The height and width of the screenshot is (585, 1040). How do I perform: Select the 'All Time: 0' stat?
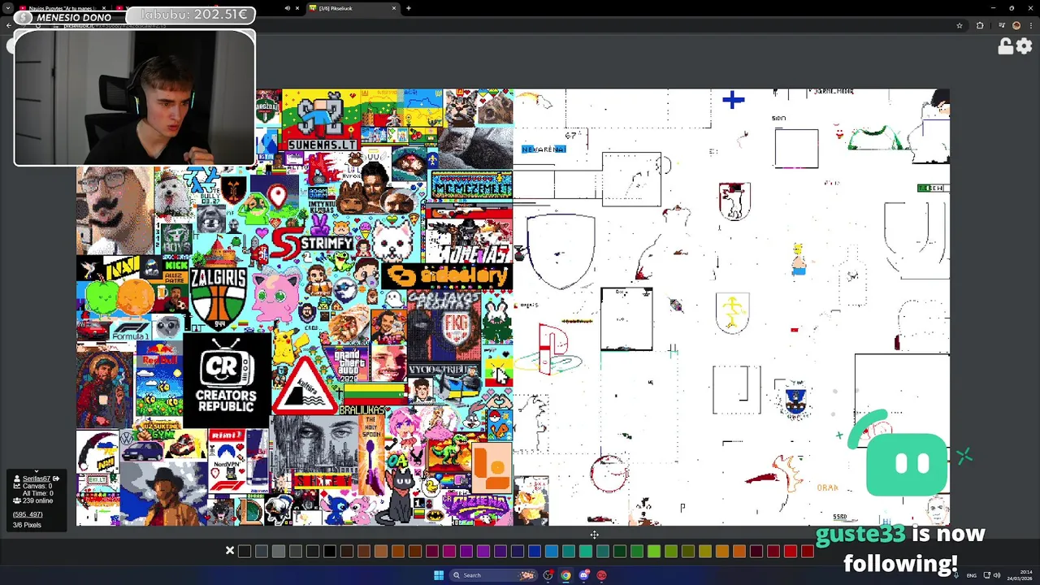[38, 493]
